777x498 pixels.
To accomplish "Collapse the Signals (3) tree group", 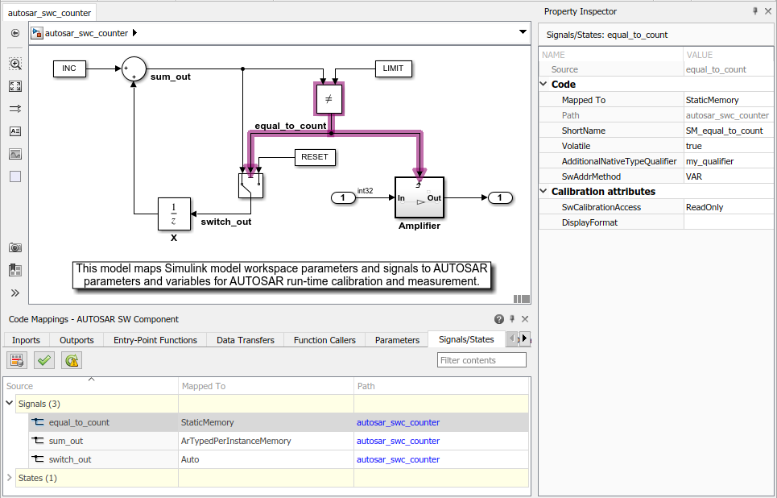I will [10, 403].
